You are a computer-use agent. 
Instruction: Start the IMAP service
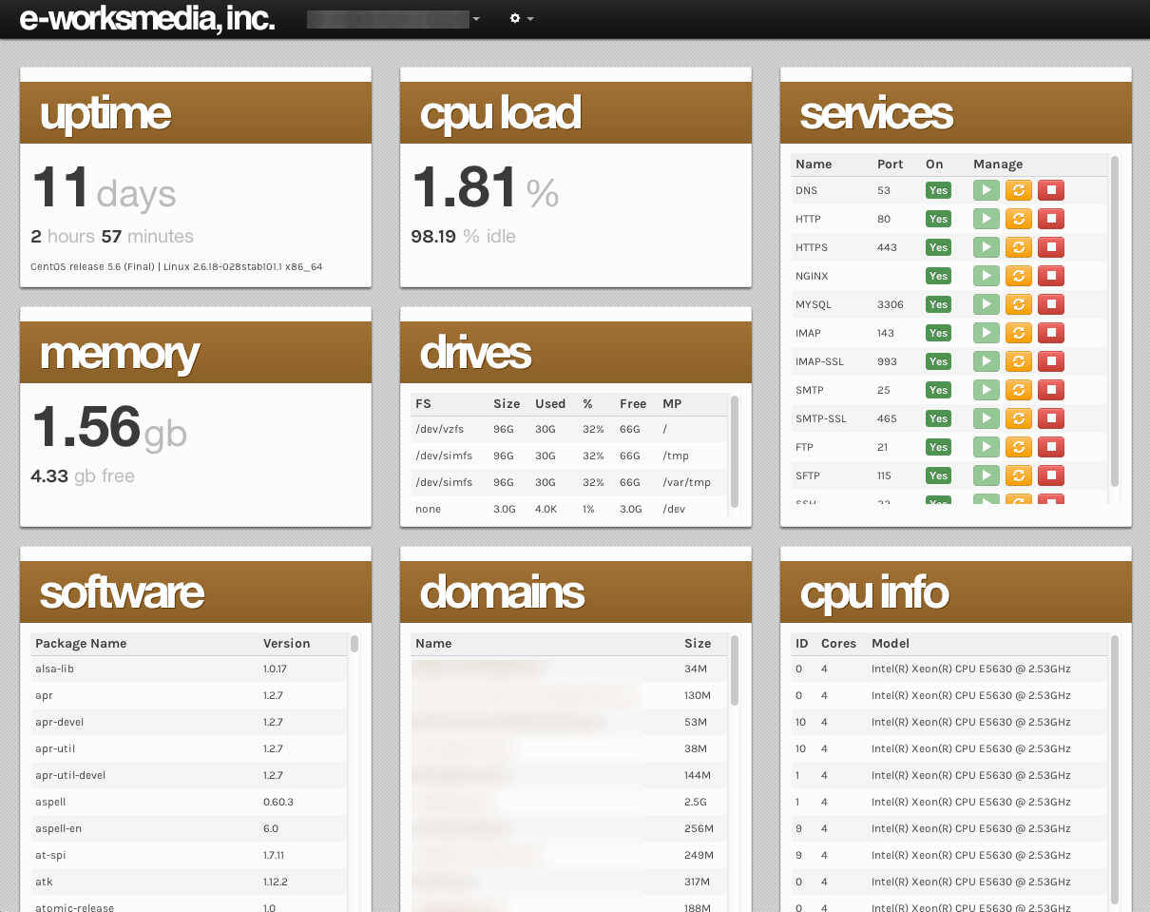coord(986,333)
